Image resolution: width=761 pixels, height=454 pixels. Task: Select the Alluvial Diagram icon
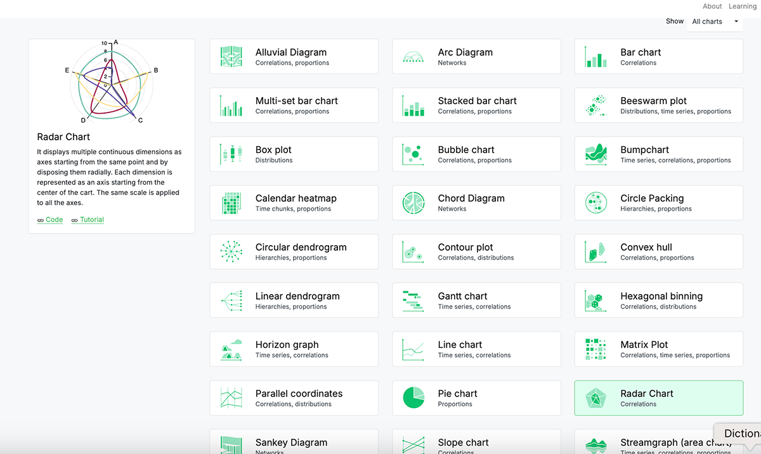(x=231, y=56)
